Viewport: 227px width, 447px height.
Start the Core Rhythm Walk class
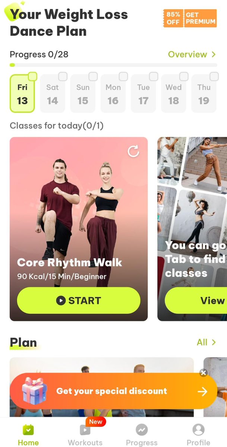79,301
